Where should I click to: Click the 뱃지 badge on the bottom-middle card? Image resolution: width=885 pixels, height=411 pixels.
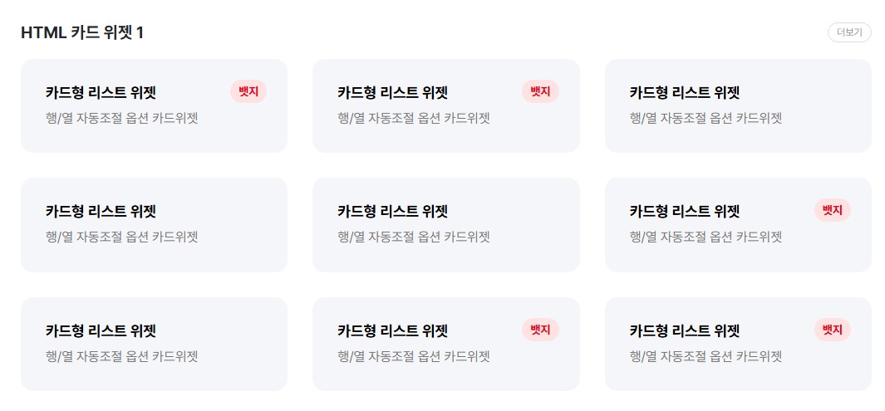tap(540, 330)
